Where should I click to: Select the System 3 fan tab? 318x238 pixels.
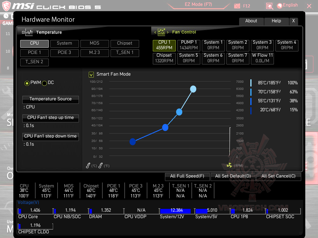[x=262, y=46]
